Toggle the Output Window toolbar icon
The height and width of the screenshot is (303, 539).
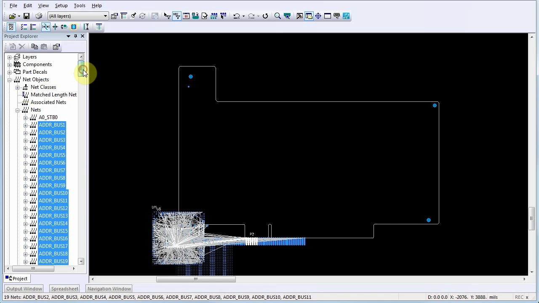click(299, 16)
